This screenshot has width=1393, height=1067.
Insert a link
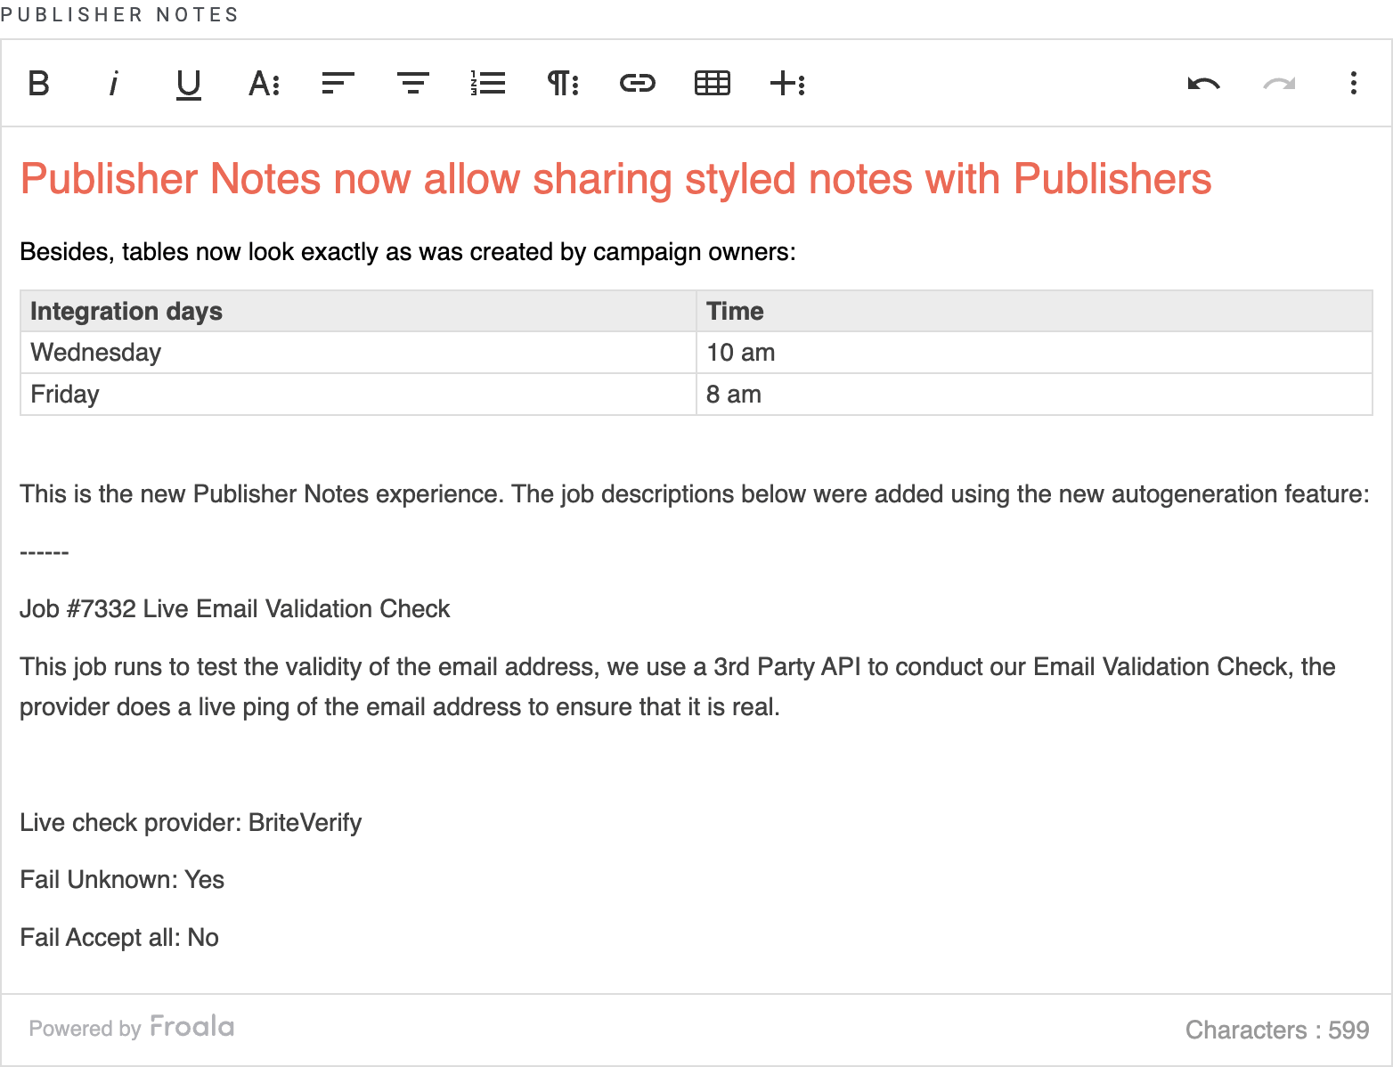(x=638, y=84)
